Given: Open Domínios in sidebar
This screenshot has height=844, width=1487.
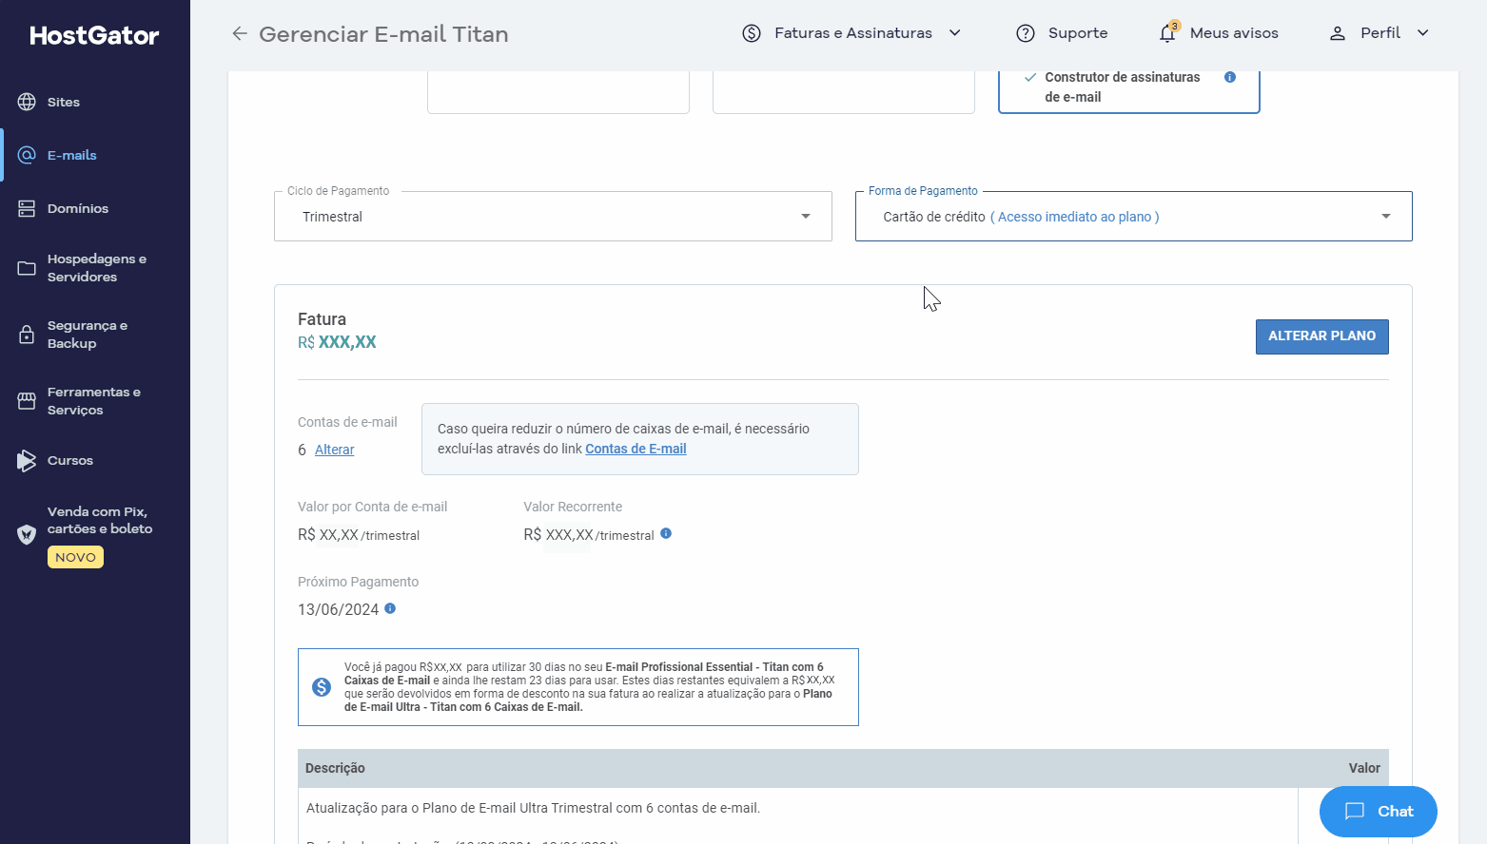Looking at the screenshot, I should coord(95,208).
